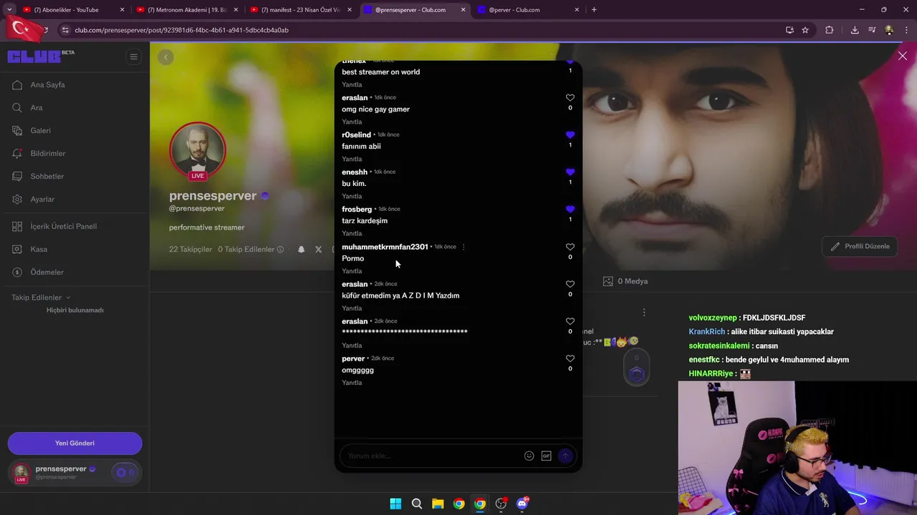
Task: Click the Club BETA logo
Action: point(41,57)
